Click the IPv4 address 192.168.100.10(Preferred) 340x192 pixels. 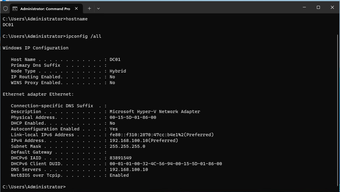144,140
